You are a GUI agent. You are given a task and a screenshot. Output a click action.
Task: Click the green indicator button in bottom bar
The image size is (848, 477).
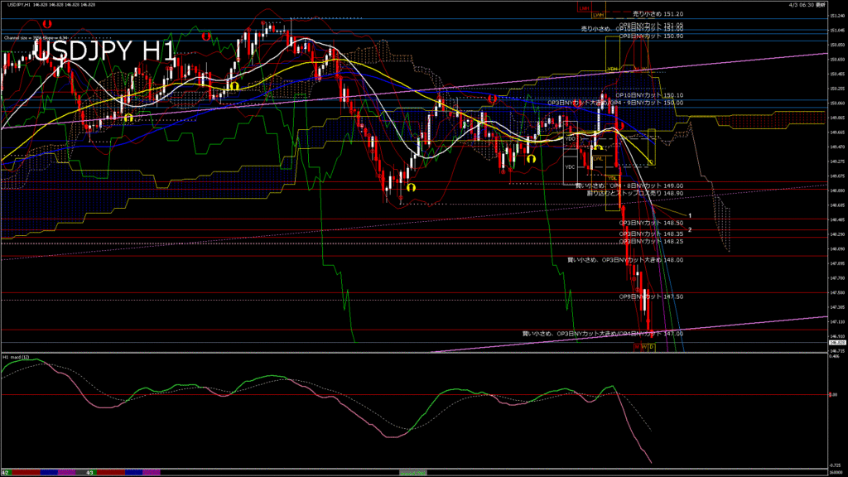coord(413,473)
